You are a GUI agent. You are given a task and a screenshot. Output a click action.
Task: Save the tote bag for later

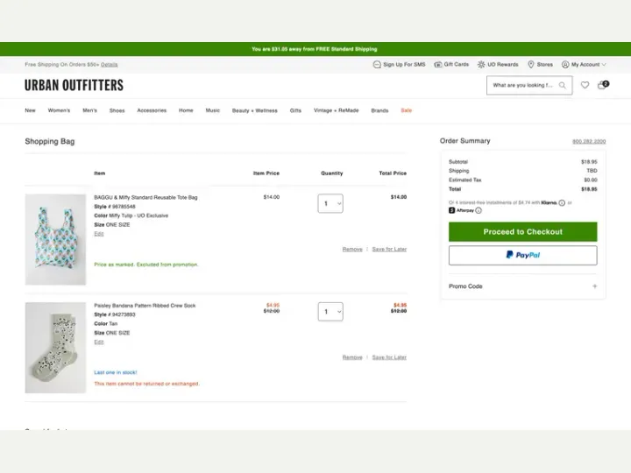coord(389,250)
